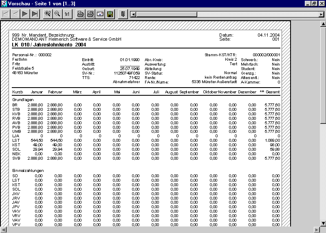The height and width of the screenshot is (233, 326).
Task: Click 'SVB' row label
Action: point(16,158)
